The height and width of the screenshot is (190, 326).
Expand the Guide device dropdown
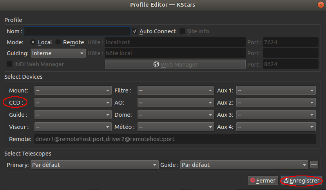coord(73,115)
